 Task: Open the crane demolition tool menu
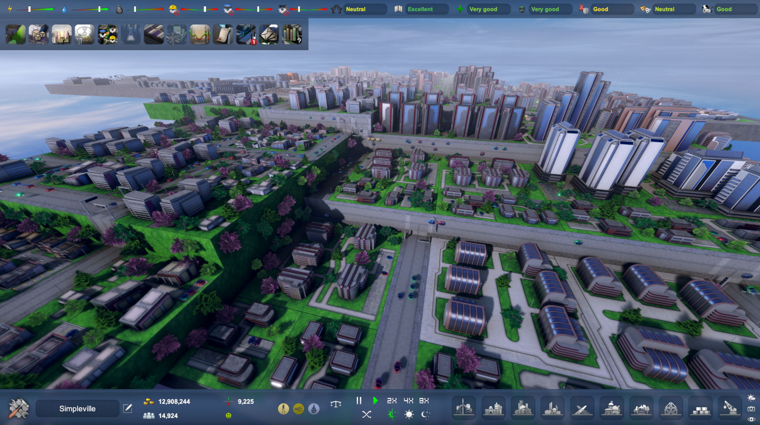pos(730,408)
